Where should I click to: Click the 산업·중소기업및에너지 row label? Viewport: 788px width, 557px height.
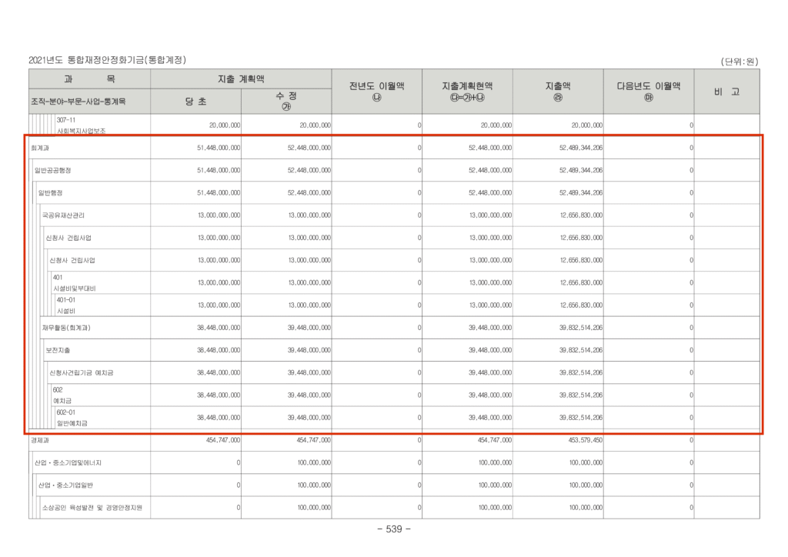click(x=68, y=463)
